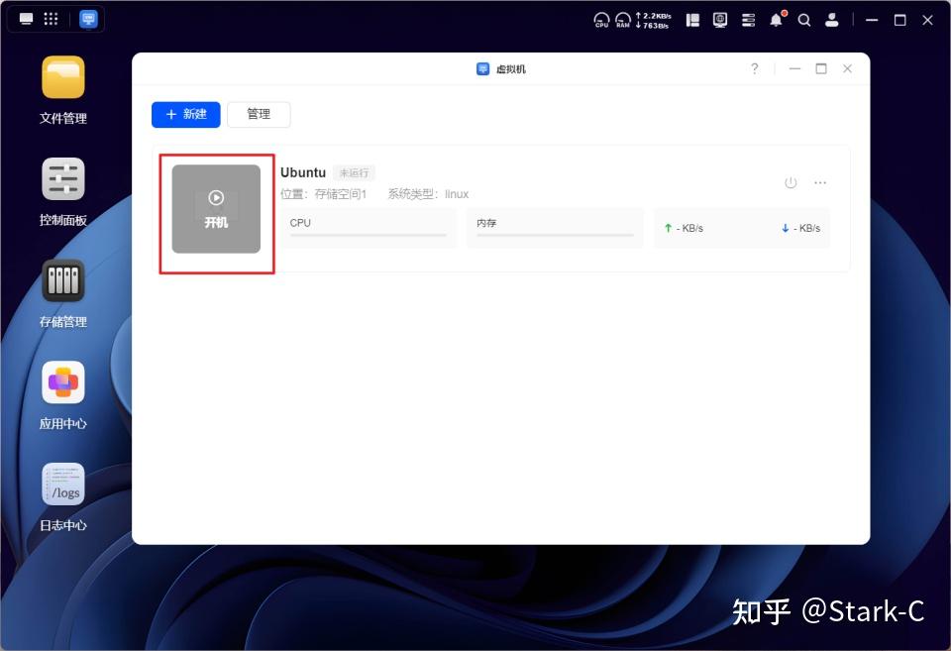Screen dimensions: 951x651
Task: Open Ubuntu more options ellipsis menu
Action: click(820, 182)
